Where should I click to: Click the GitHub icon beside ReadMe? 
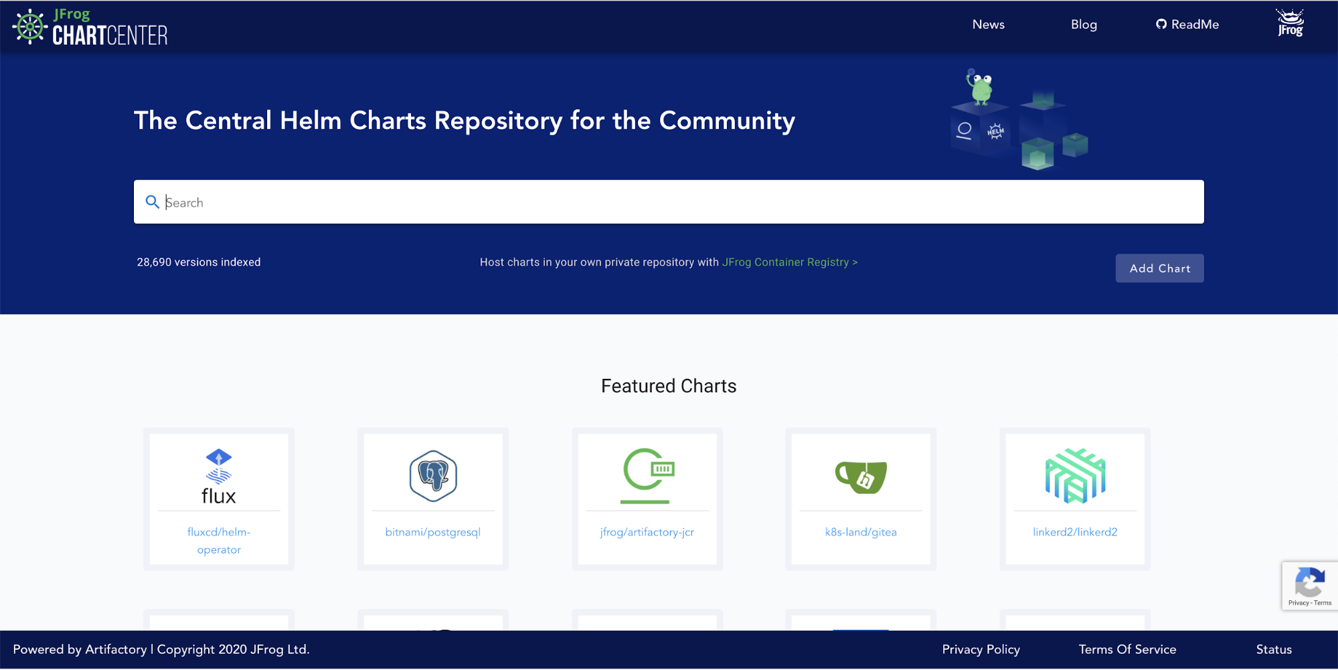(x=1161, y=24)
